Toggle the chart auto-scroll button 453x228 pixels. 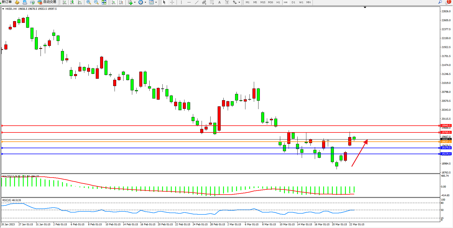point(113,2)
